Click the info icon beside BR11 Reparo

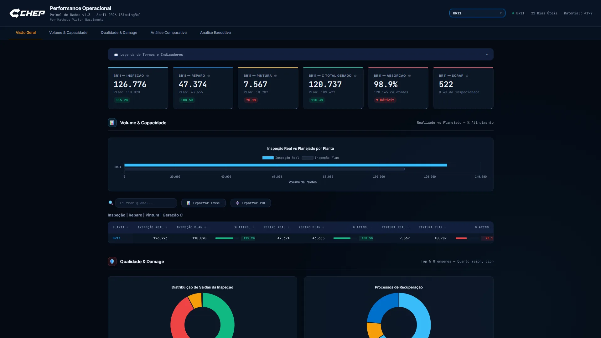(x=209, y=76)
